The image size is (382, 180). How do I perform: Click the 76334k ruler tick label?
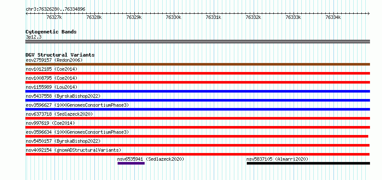coord(333,18)
